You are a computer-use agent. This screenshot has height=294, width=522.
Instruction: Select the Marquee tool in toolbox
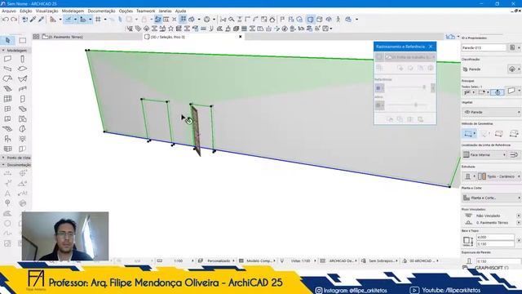click(x=22, y=40)
